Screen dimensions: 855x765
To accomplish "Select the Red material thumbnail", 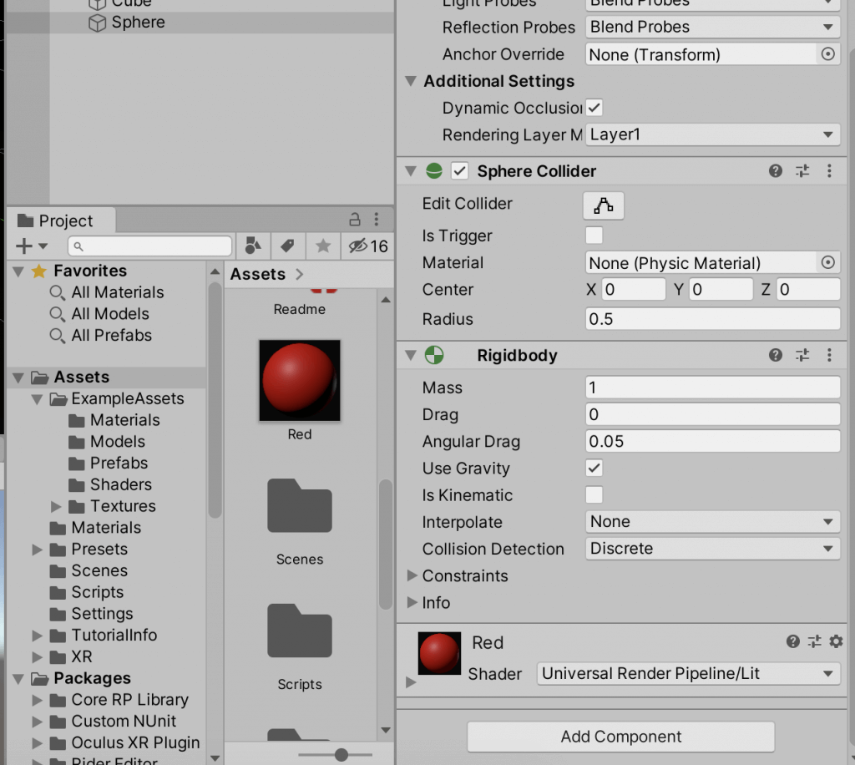I will pos(299,380).
